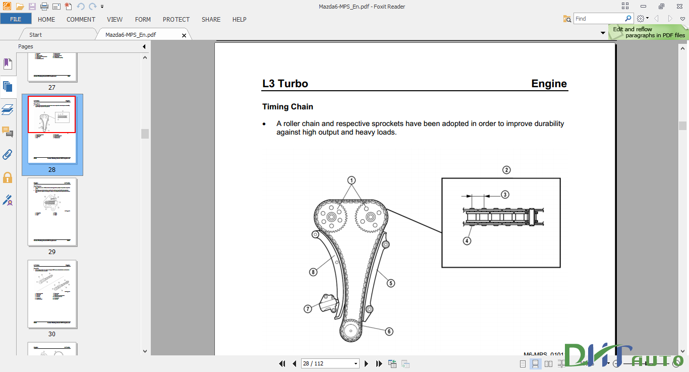Open the Attachments paperclip panel
The width and height of the screenshot is (689, 372).
pos(8,155)
